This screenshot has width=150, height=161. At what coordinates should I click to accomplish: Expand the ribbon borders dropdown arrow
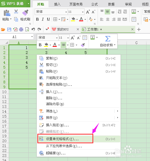(x=59, y=19)
